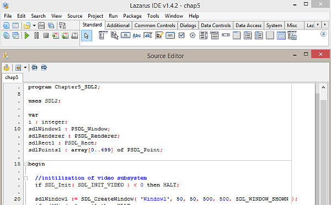Image resolution: width=331 pixels, height=205 pixels.
Task: Expand the component palette chevron button
Action: [x=323, y=34]
